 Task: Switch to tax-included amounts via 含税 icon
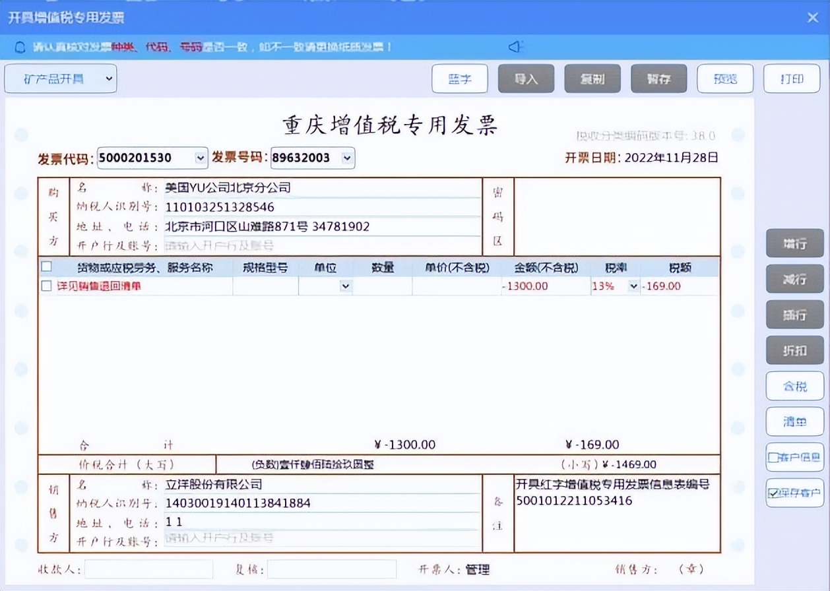[794, 387]
